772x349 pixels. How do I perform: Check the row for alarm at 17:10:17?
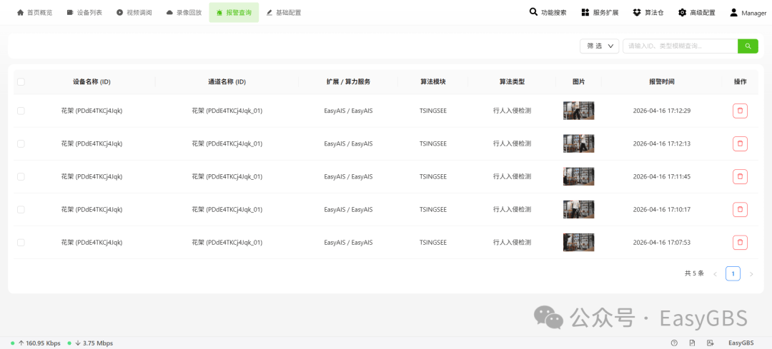pyautogui.click(x=21, y=209)
